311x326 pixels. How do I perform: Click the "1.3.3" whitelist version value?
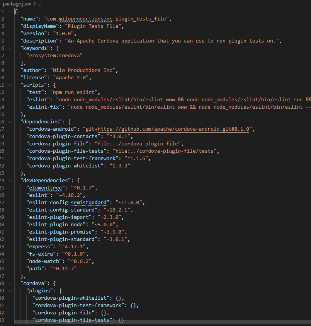[x=120, y=166]
